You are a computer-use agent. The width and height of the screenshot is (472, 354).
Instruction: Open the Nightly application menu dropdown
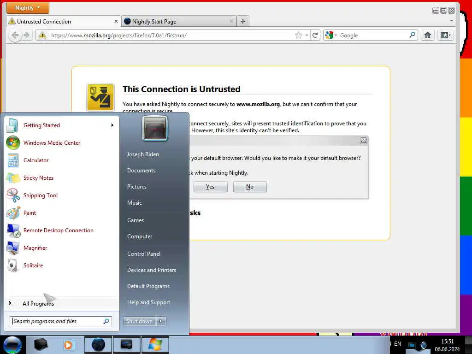pos(28,7)
